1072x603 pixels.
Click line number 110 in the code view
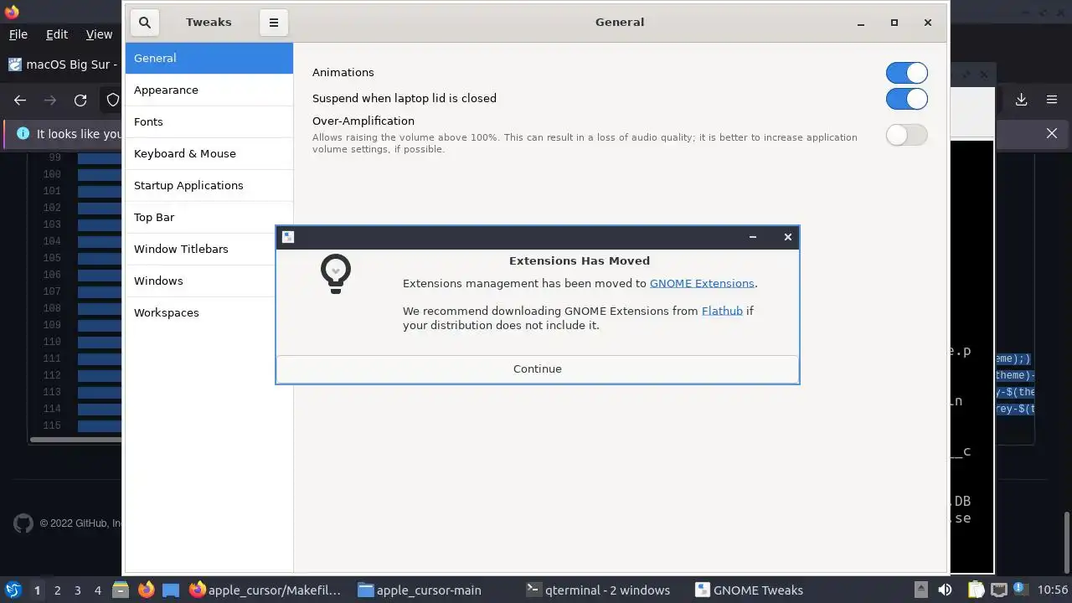[52, 342]
